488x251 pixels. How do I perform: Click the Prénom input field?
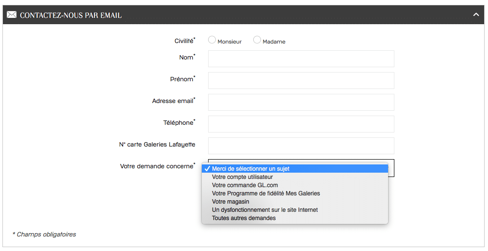click(301, 80)
